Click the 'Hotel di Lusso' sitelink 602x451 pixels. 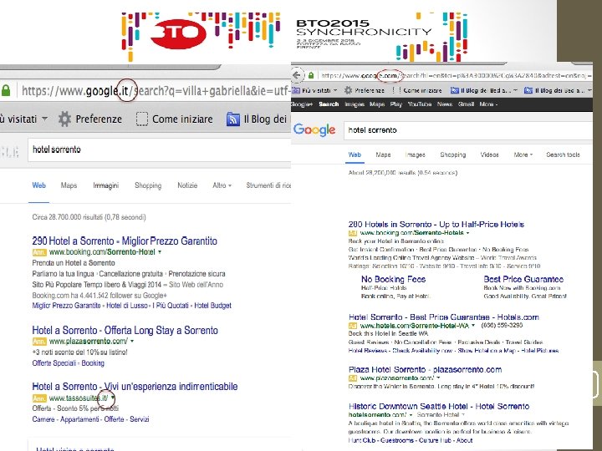coord(127,306)
